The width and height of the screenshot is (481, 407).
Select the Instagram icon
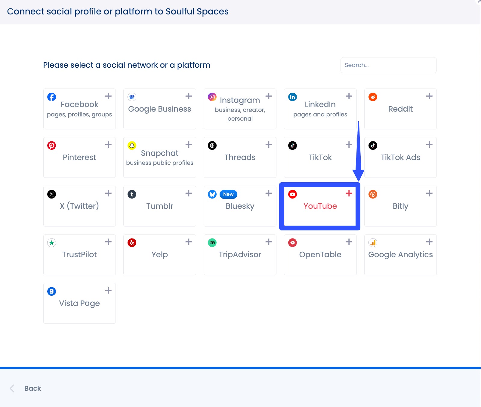(212, 97)
